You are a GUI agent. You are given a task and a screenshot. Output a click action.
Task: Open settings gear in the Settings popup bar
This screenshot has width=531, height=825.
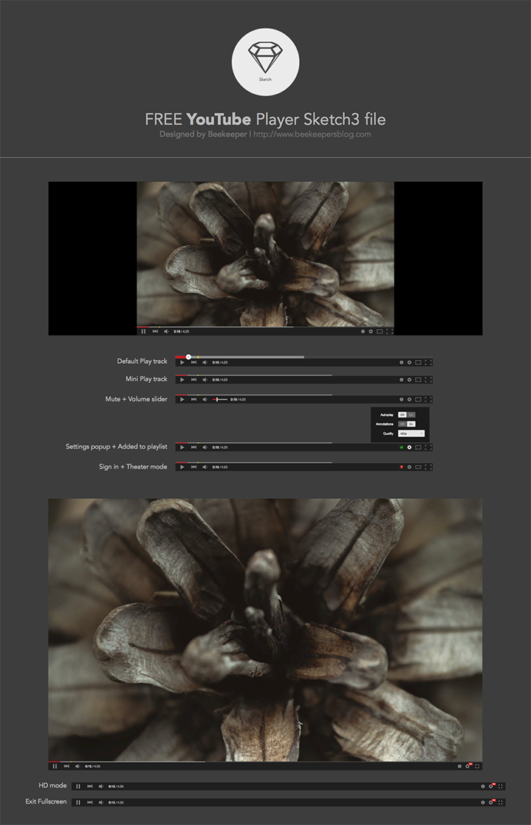[409, 447]
